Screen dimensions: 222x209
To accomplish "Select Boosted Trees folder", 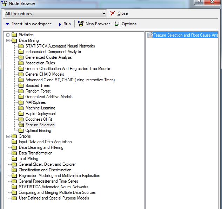I will coord(38,85).
